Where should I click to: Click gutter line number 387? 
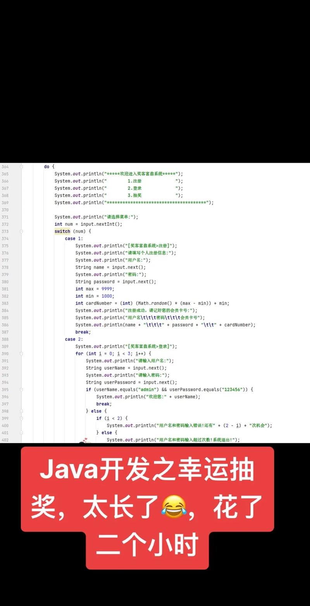5,332
